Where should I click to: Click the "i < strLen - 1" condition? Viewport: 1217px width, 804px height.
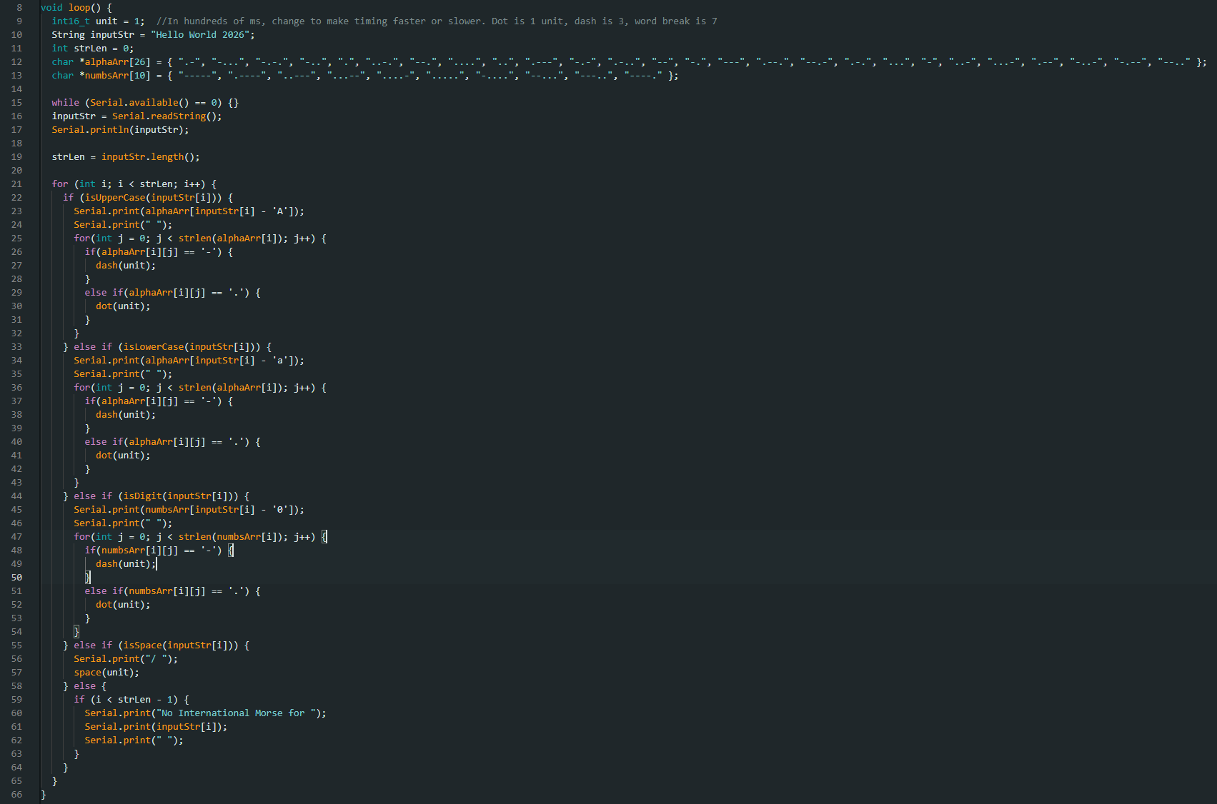(134, 700)
